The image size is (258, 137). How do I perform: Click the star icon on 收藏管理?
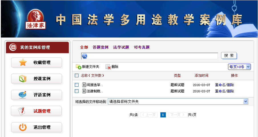click(23, 63)
